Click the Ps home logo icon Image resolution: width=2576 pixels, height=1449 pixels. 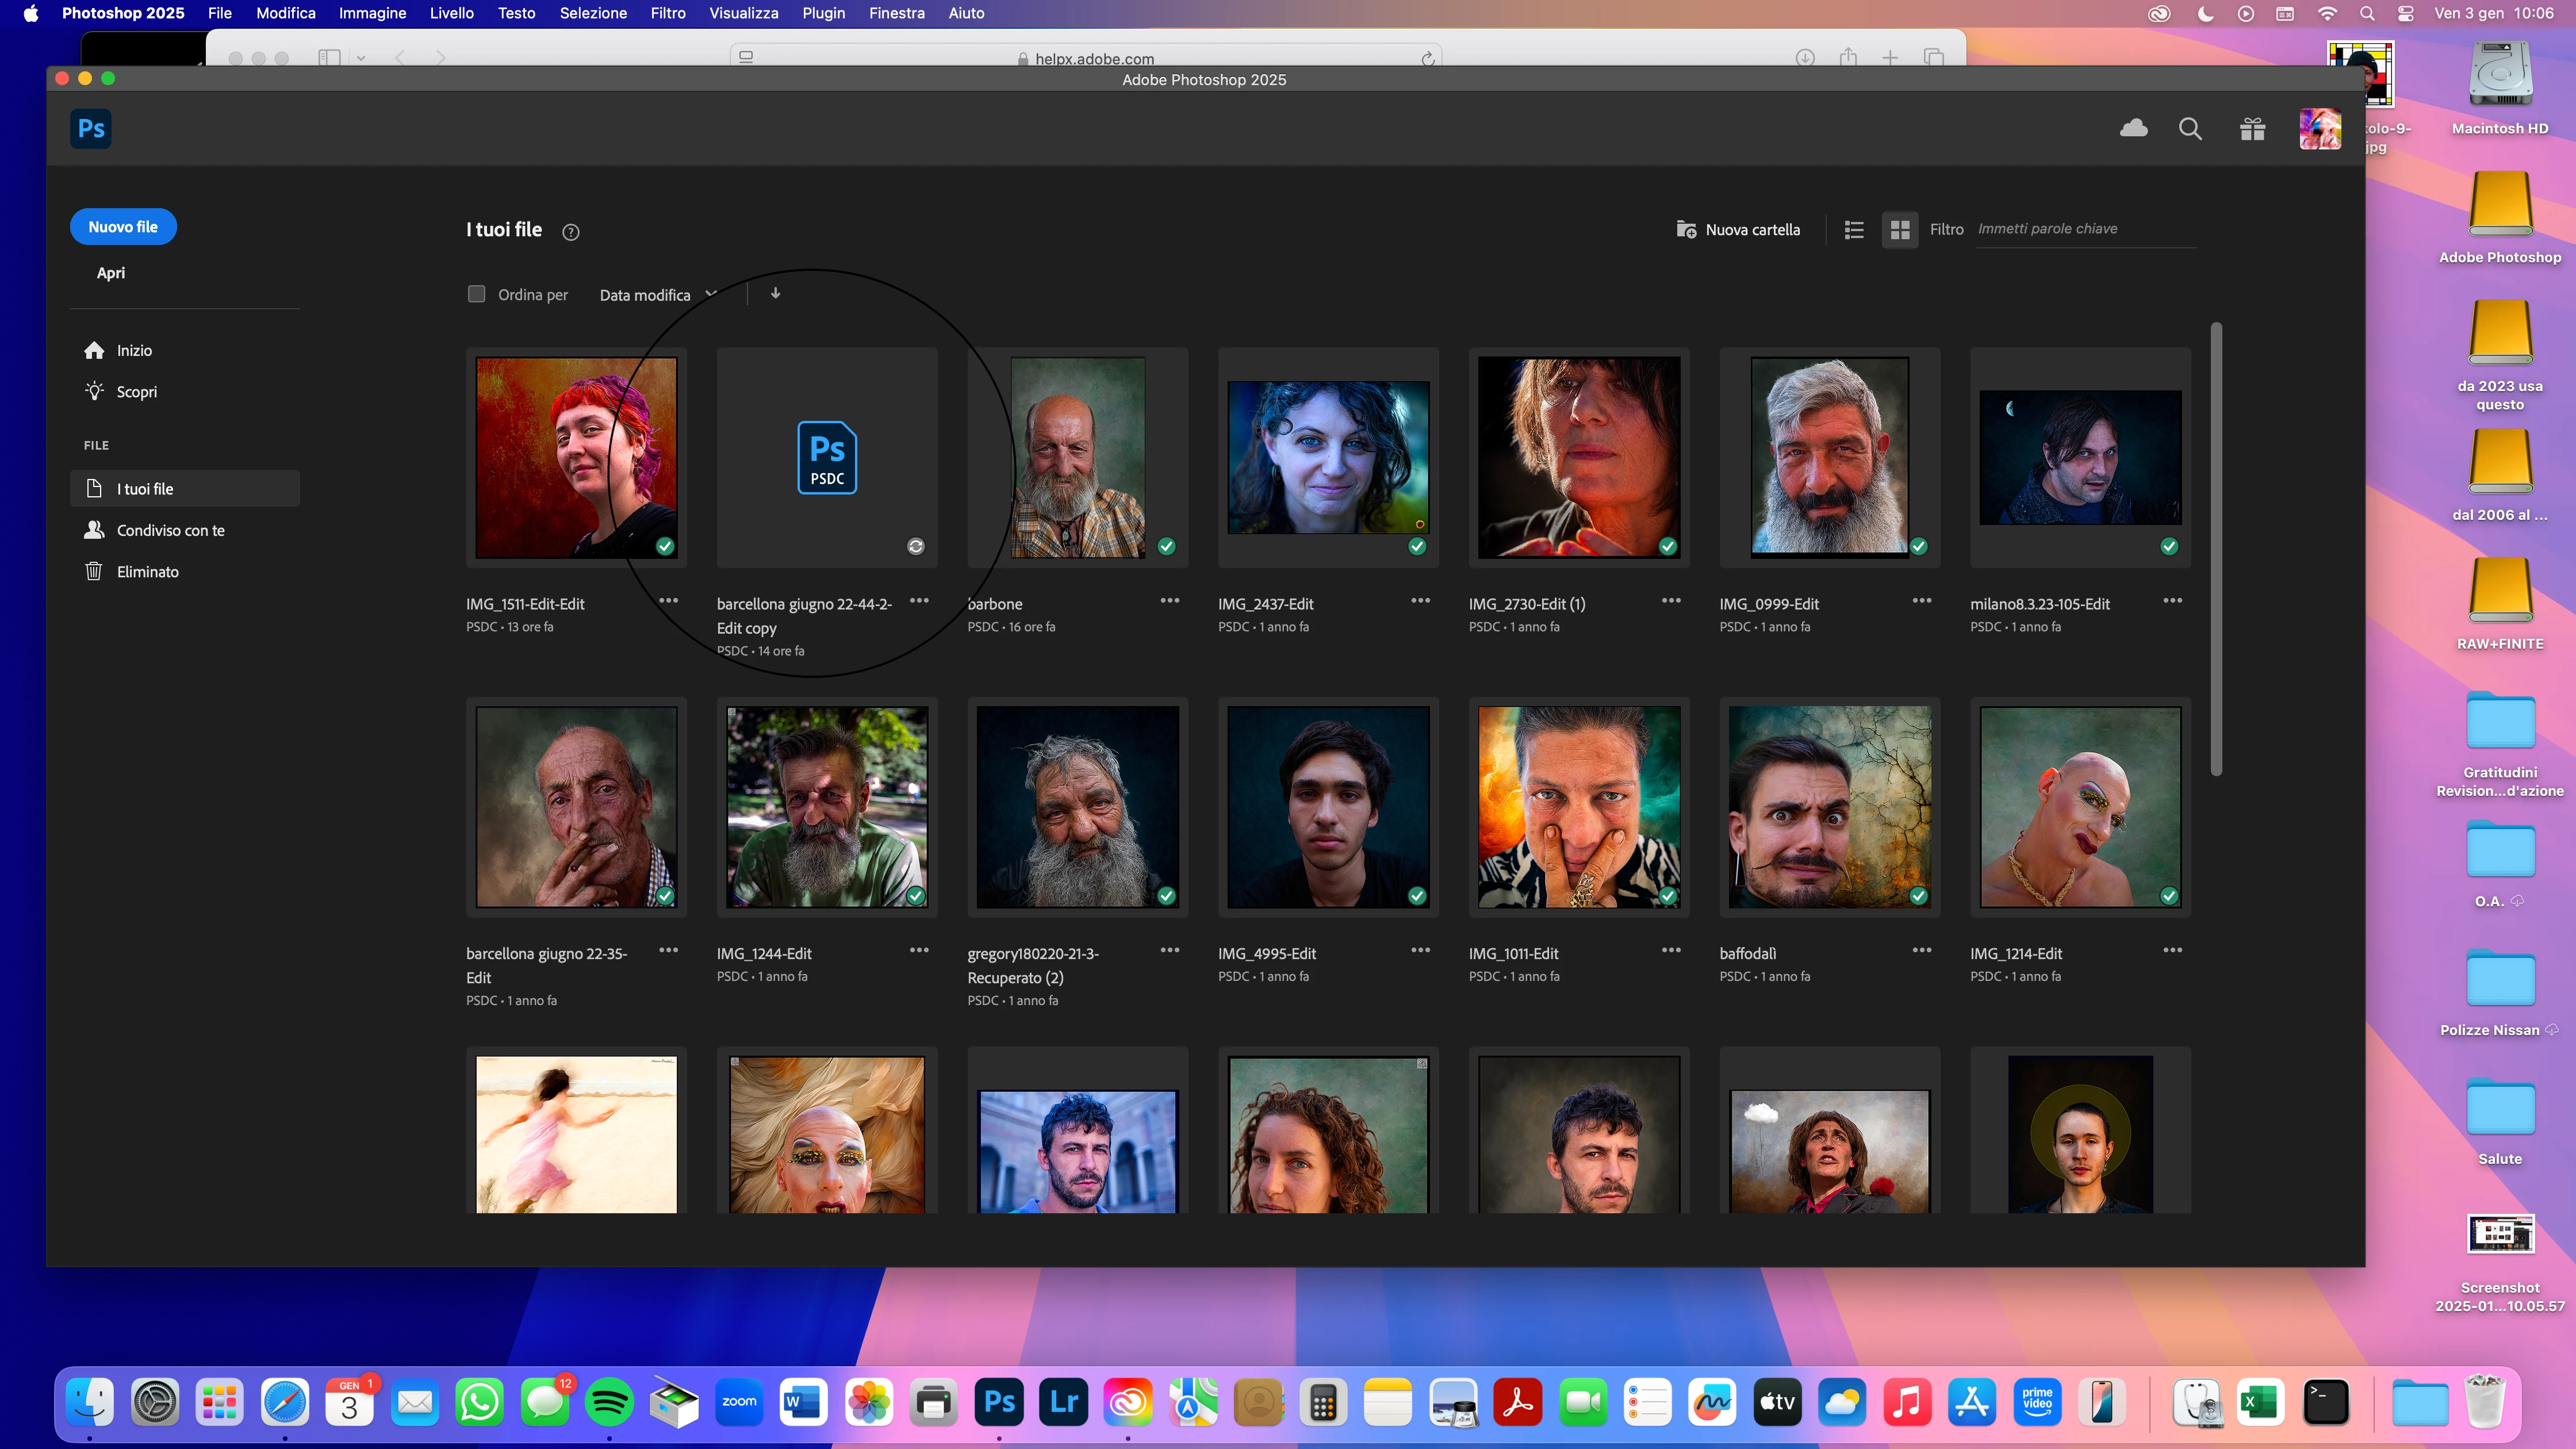click(x=90, y=128)
